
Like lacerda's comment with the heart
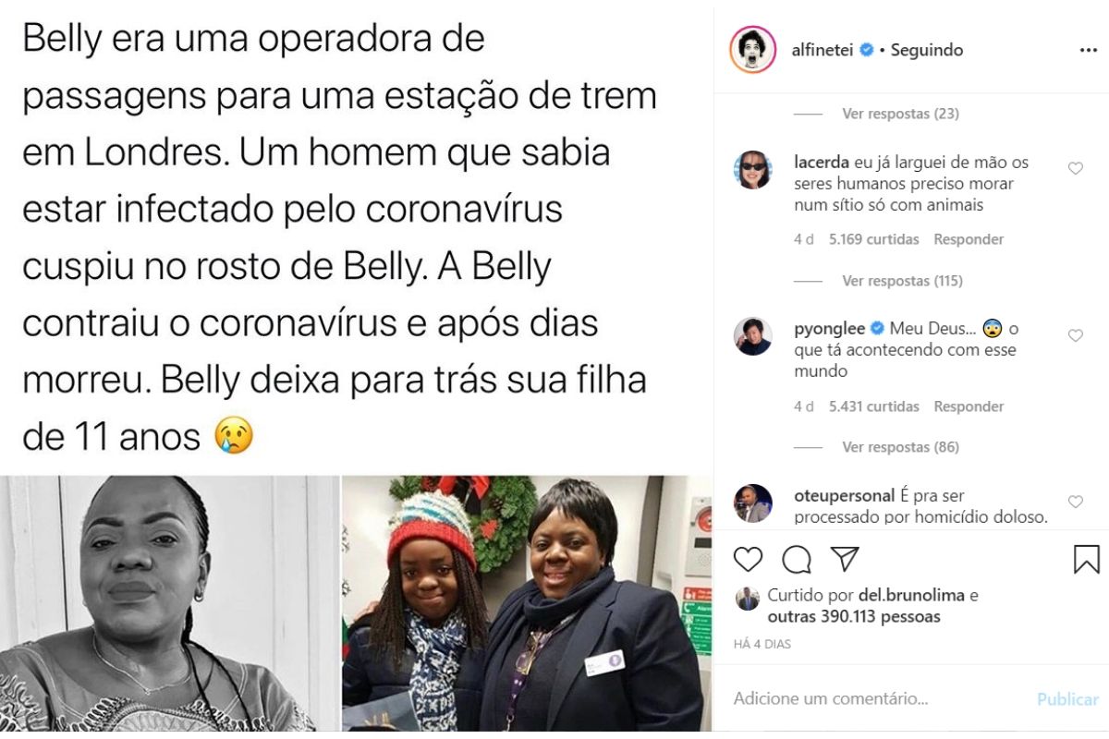coord(1075,168)
